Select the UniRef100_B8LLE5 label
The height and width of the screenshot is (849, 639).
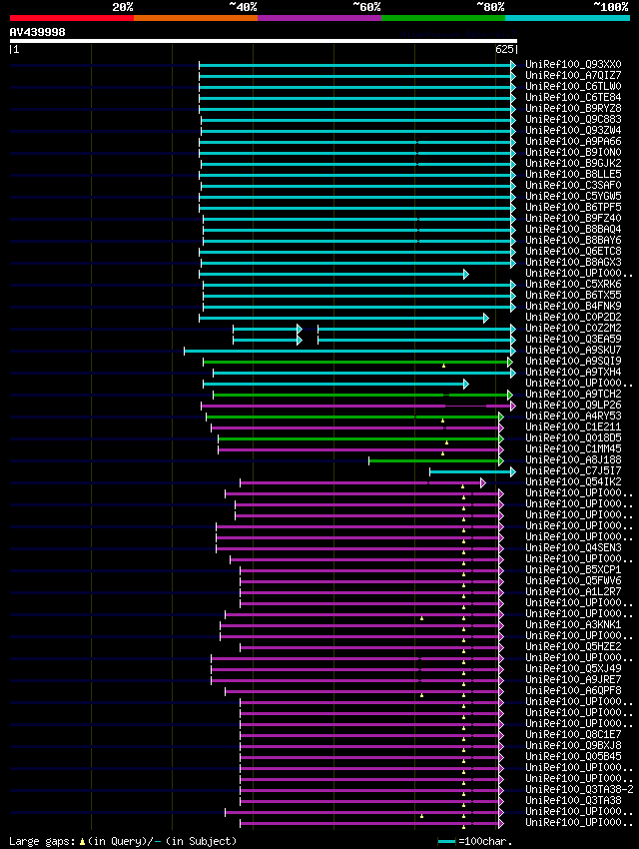tap(573, 175)
